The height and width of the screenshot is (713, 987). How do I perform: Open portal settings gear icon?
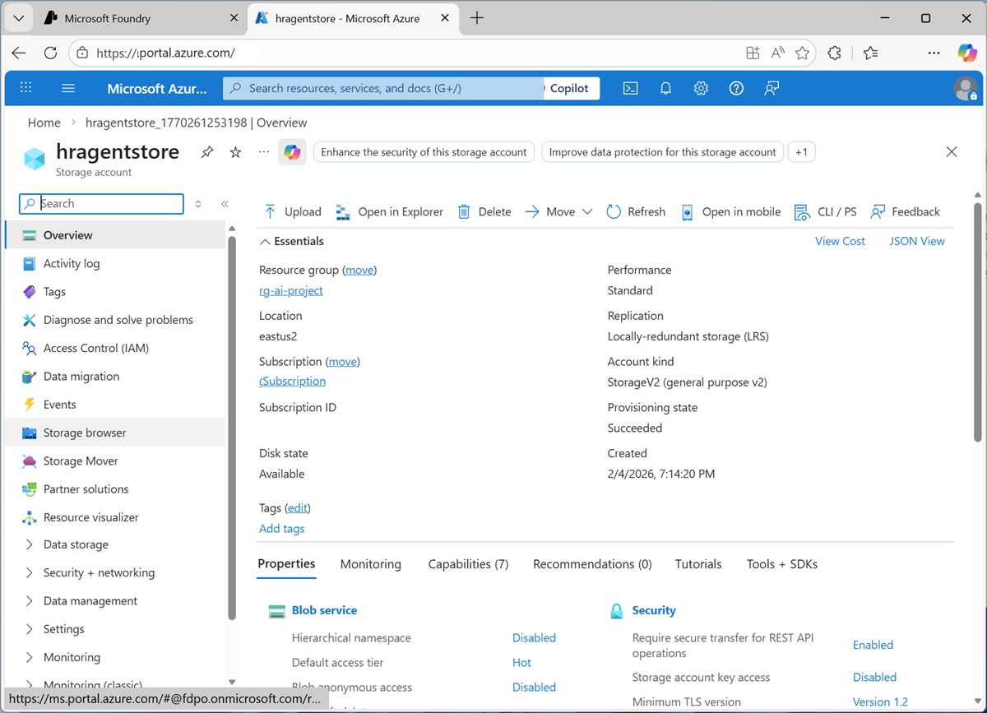(x=700, y=88)
